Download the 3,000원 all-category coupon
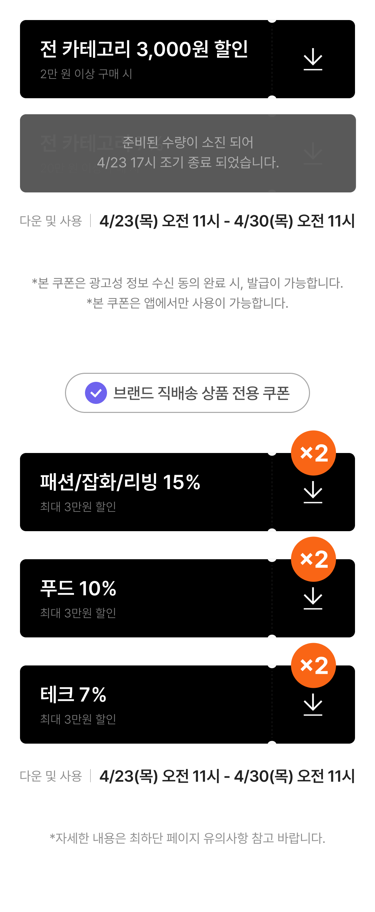Viewport: 375px width, 912px height. [x=313, y=59]
